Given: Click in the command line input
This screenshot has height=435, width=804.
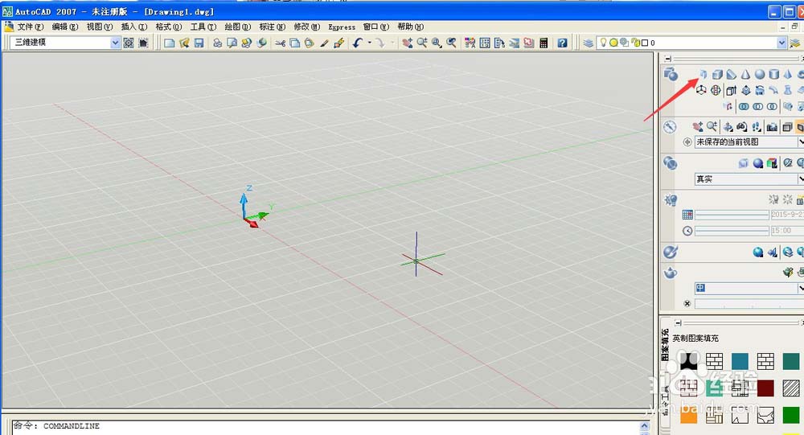Looking at the screenshot, I should [x=328, y=426].
